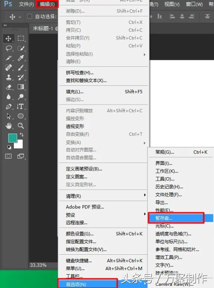
Task: Enable the 自动选择 checkbox
Action: point(29,16)
